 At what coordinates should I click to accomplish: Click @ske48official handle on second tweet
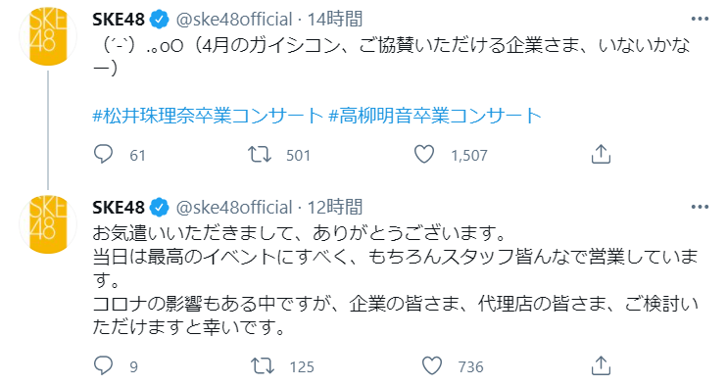[234, 208]
